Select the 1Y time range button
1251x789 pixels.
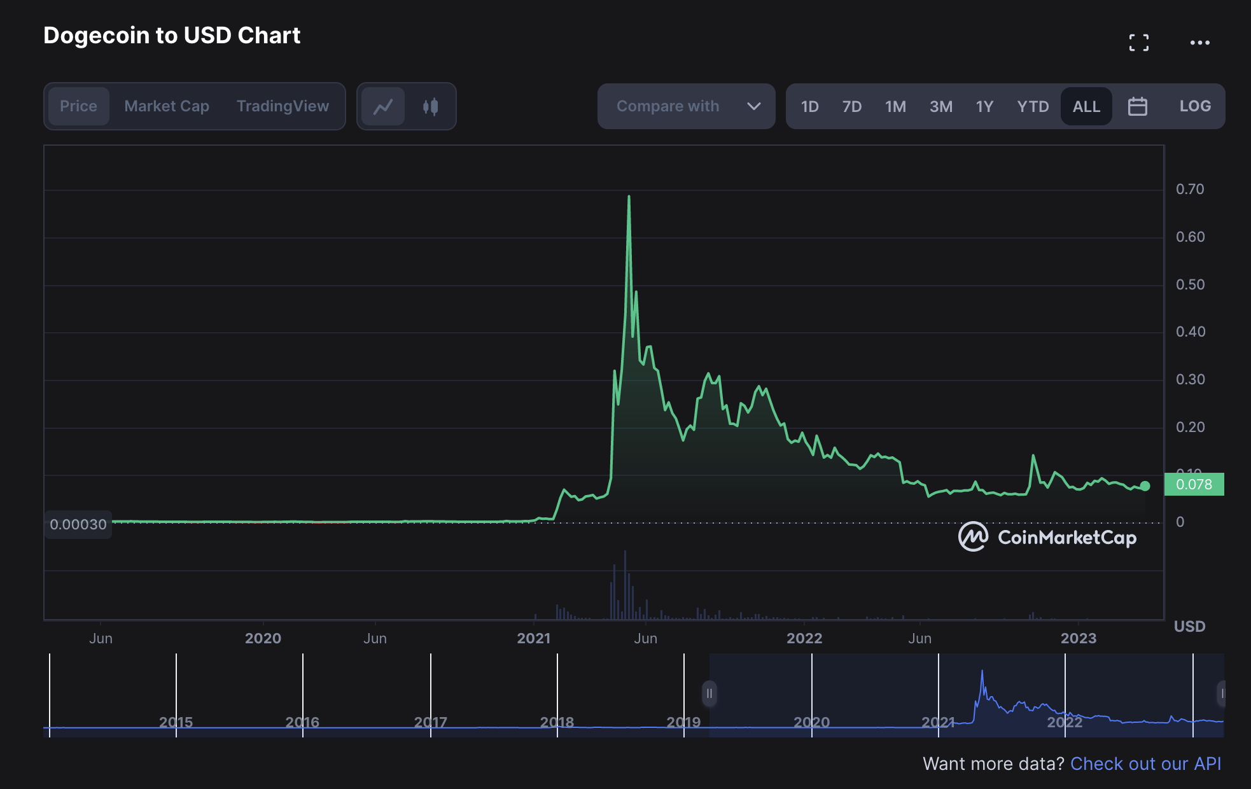(x=984, y=106)
